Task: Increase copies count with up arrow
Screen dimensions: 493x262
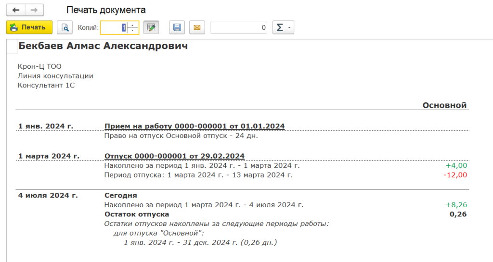Action: tap(133, 25)
